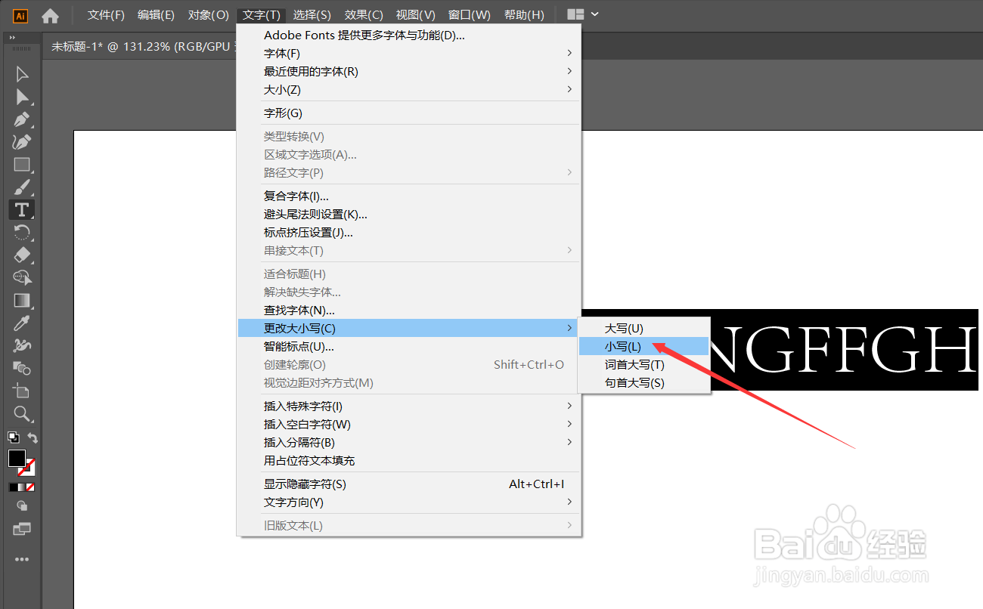This screenshot has width=983, height=609.
Task: Expand the 最近使用的字体(R) submenu arrow
Action: [569, 71]
